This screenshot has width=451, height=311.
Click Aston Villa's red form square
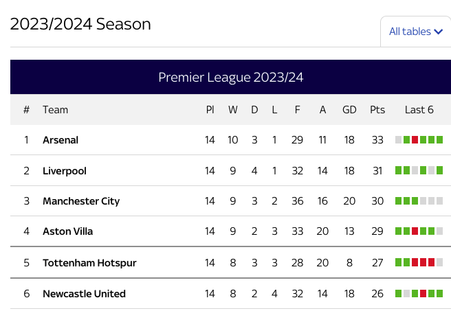pyautogui.click(x=415, y=231)
